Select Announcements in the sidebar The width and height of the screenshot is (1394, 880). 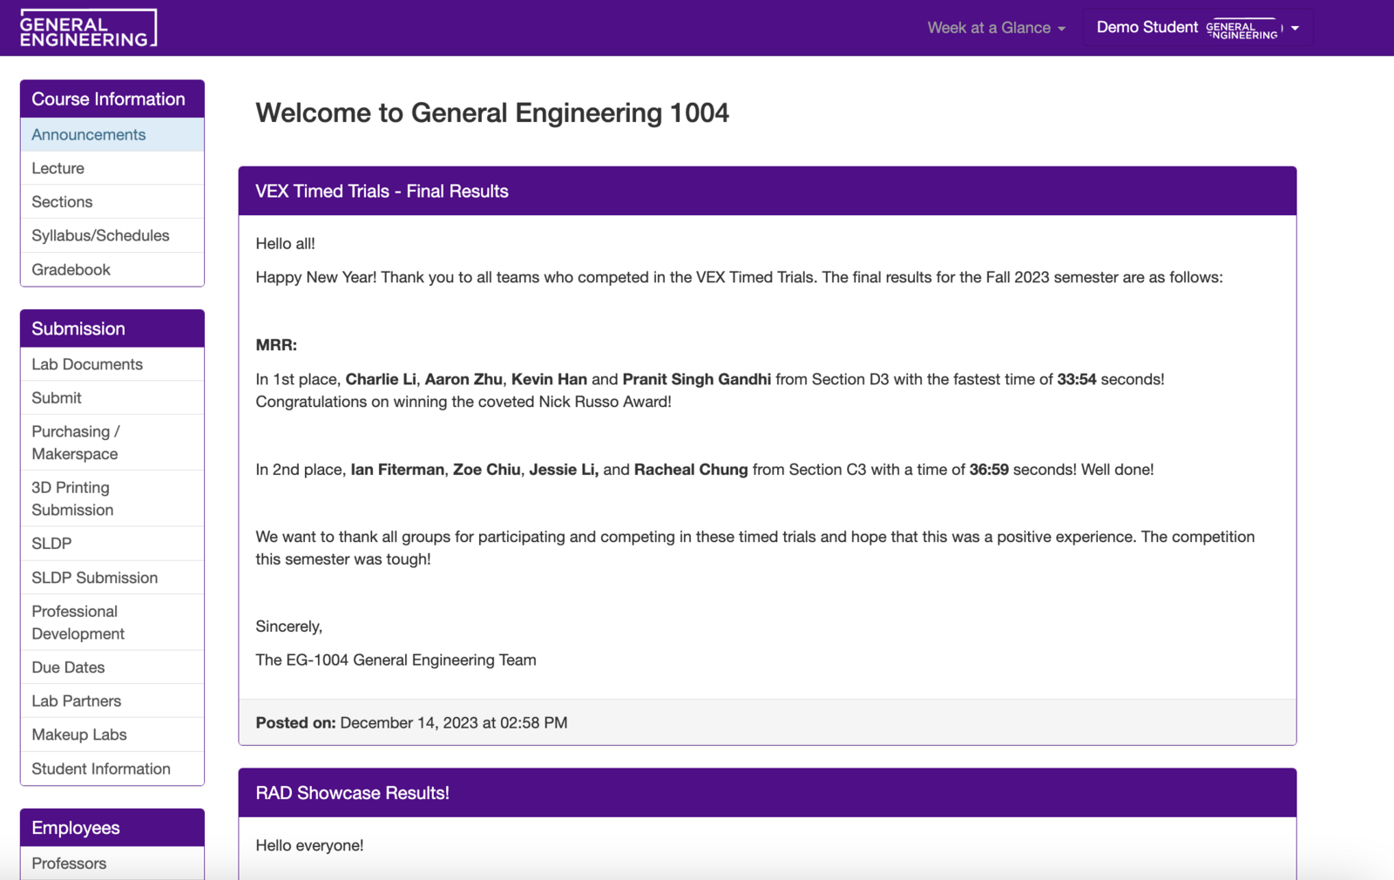[x=88, y=134]
